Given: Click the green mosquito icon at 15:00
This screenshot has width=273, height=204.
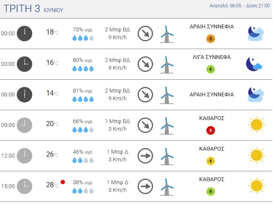Looking at the screenshot, I should (211, 192).
